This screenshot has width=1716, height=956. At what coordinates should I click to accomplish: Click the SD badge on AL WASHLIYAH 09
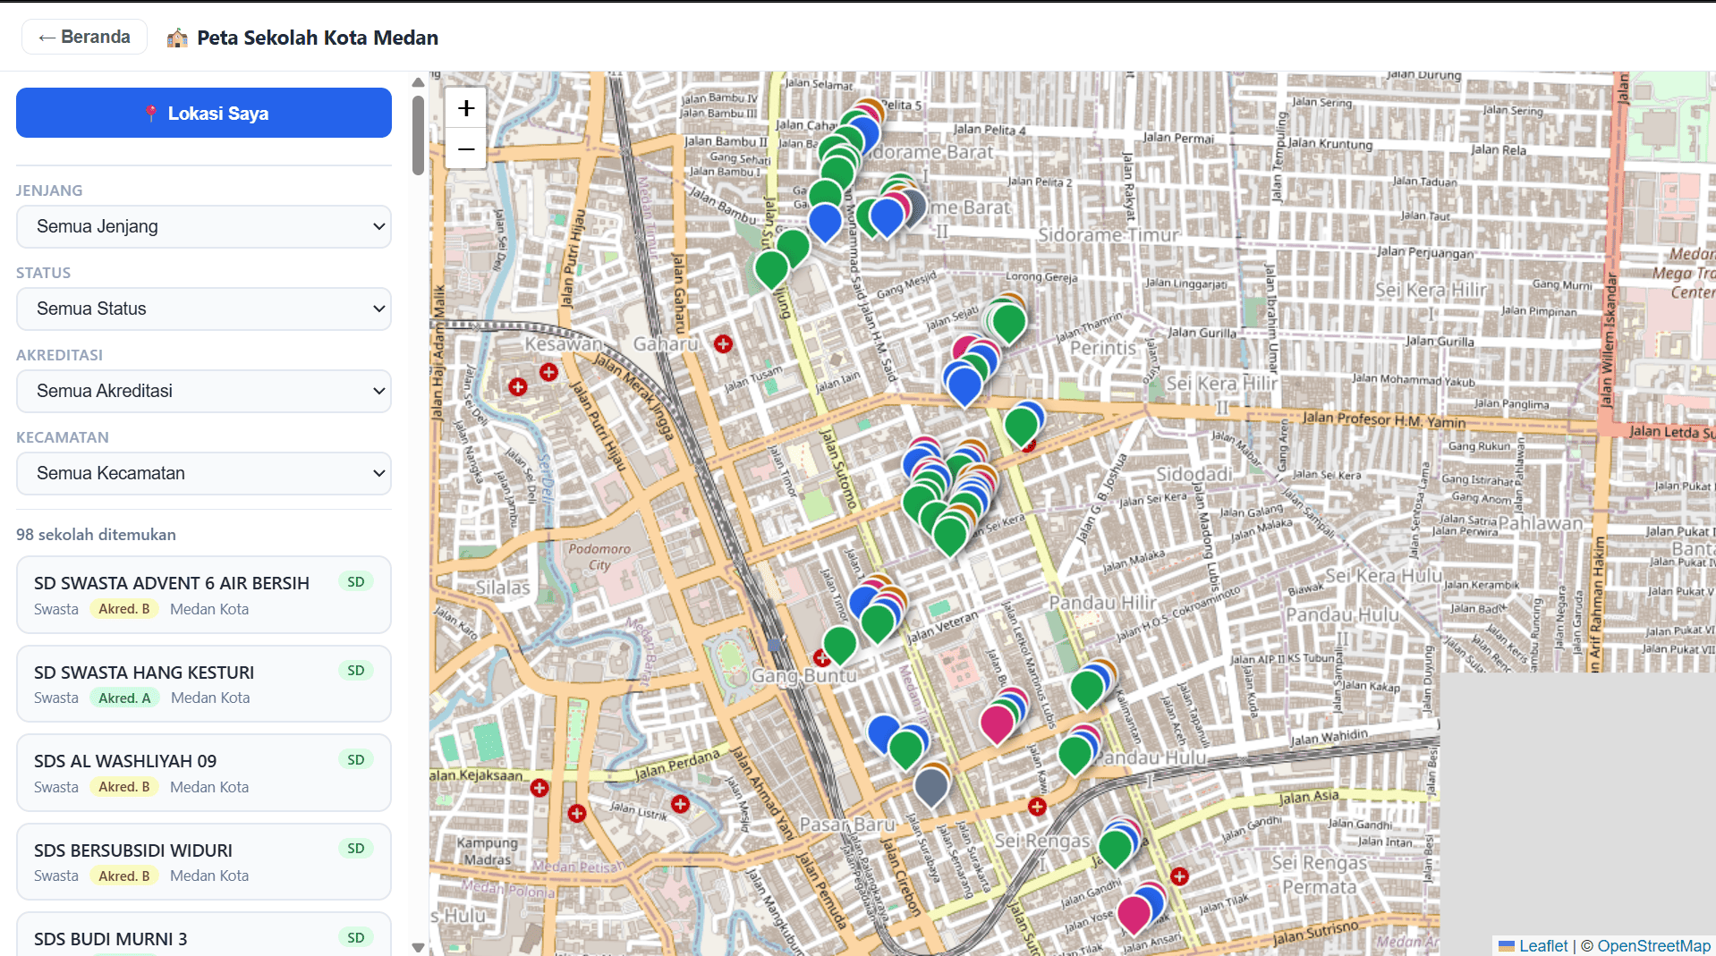click(356, 759)
